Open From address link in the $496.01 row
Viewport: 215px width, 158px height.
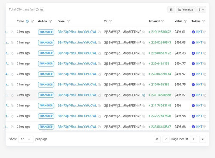coord(77,32)
